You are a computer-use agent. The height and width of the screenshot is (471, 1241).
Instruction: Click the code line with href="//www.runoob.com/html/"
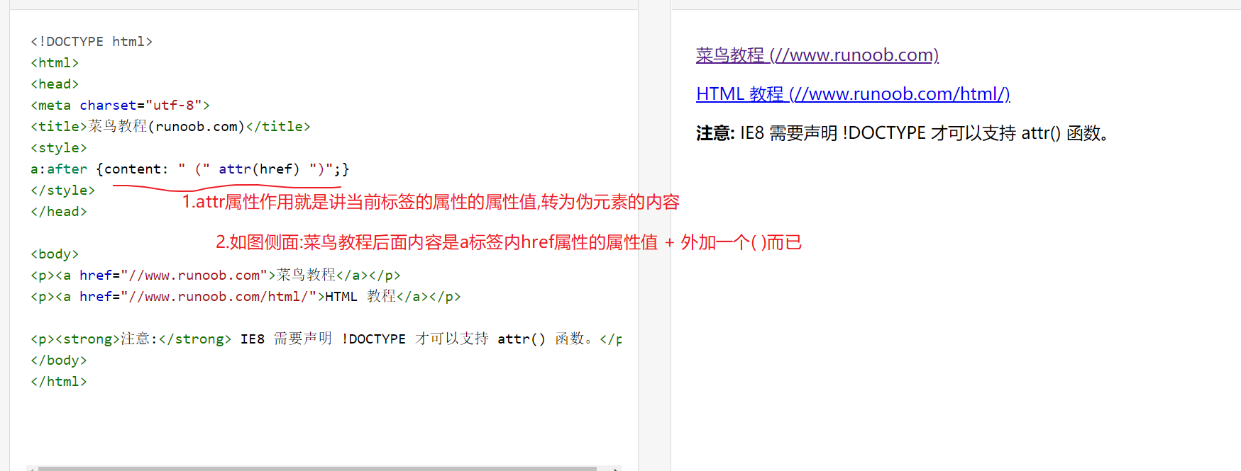[246, 297]
